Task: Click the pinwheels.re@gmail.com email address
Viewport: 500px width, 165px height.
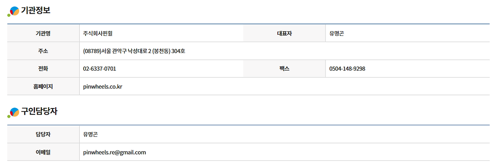Action: coord(114,152)
